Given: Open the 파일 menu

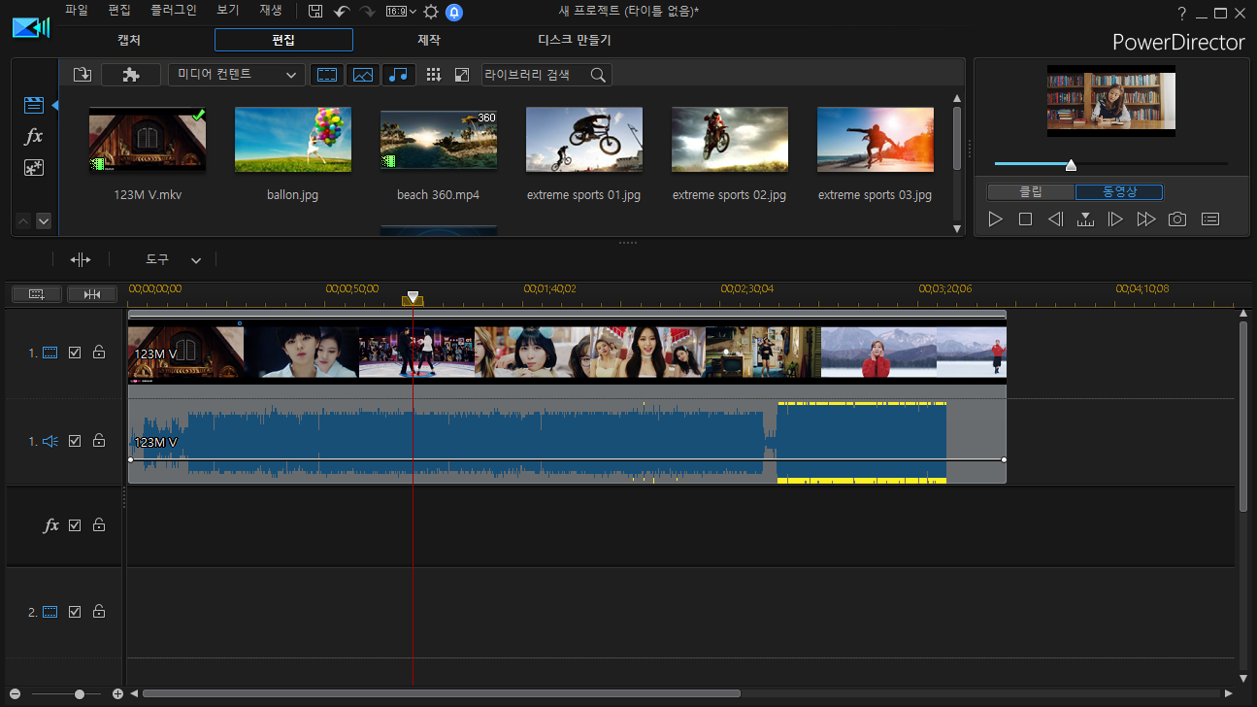Looking at the screenshot, I should [76, 11].
